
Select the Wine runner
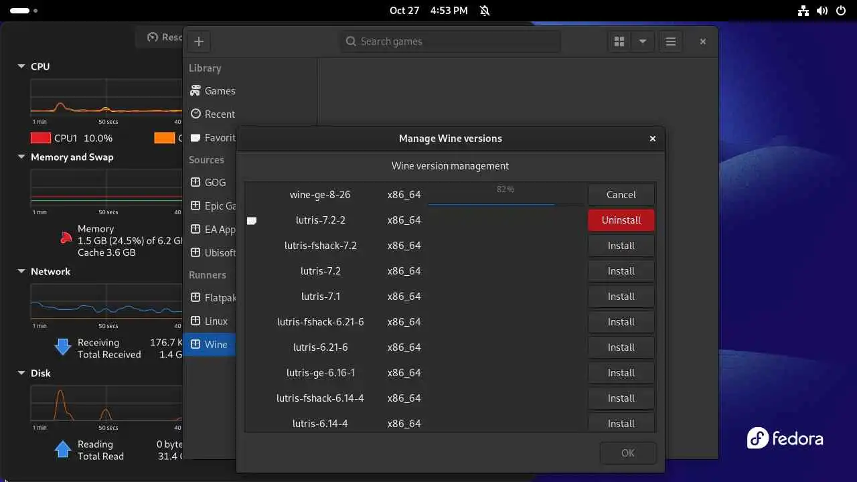(x=210, y=345)
